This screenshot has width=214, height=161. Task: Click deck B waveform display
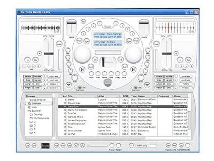pos(175,28)
